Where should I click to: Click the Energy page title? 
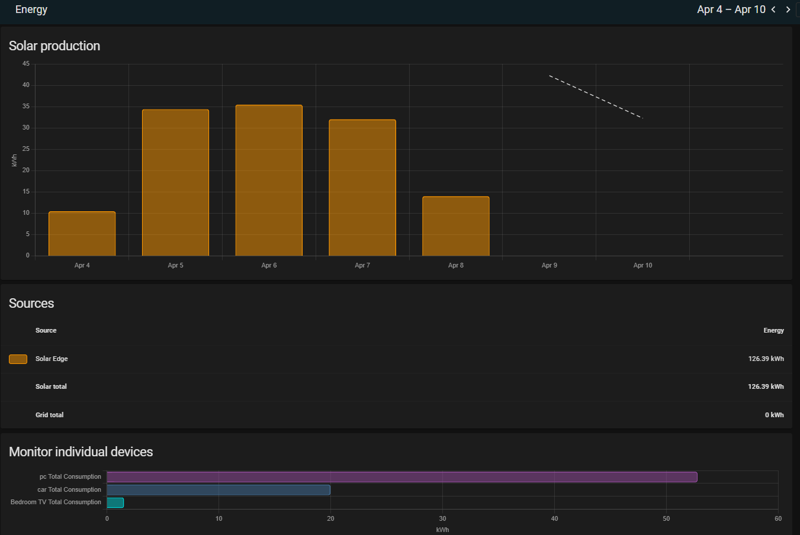point(31,9)
